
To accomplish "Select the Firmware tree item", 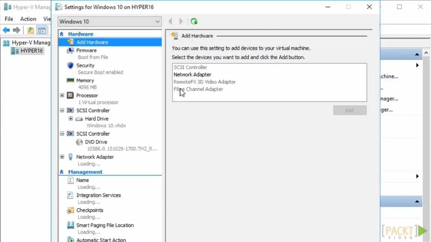I will pos(86,50).
